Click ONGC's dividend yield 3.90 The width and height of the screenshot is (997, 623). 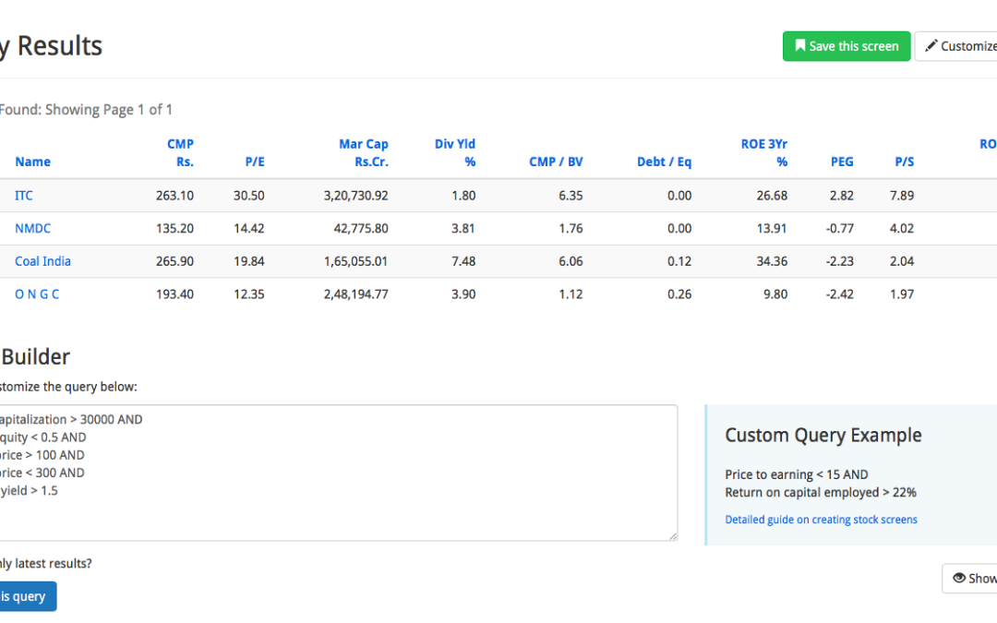tap(463, 294)
